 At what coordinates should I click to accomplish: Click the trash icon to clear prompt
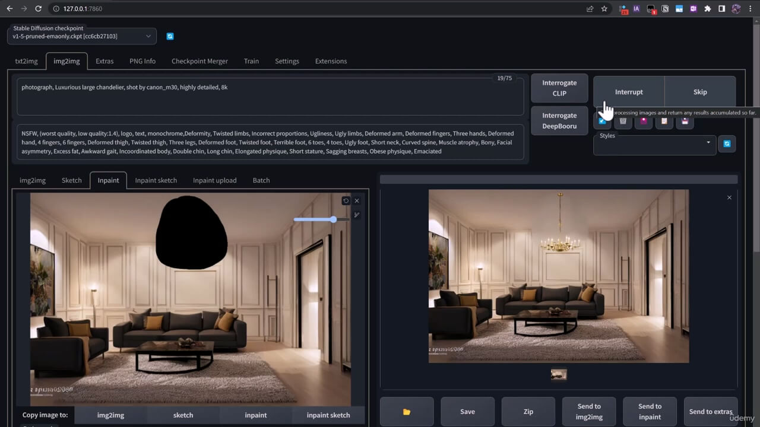point(623,121)
